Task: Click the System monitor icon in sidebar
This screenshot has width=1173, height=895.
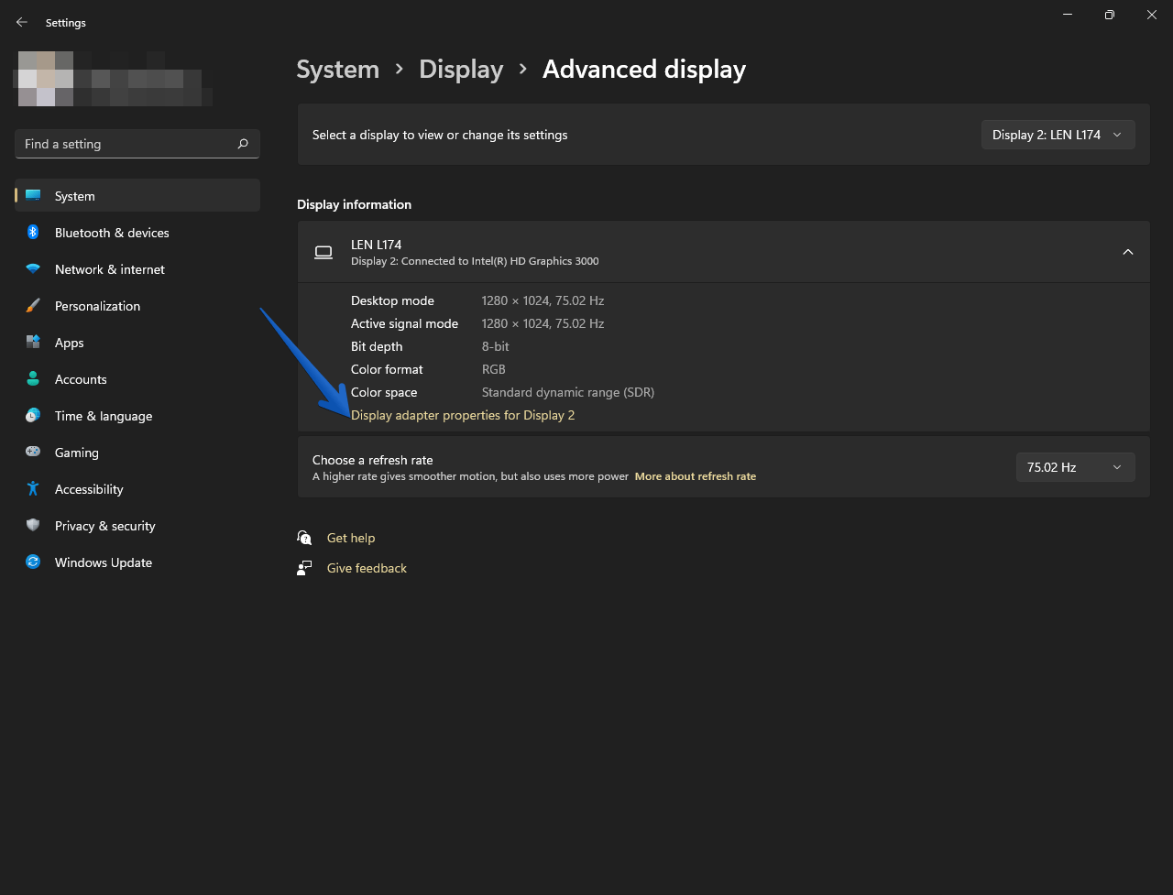Action: pyautogui.click(x=33, y=196)
